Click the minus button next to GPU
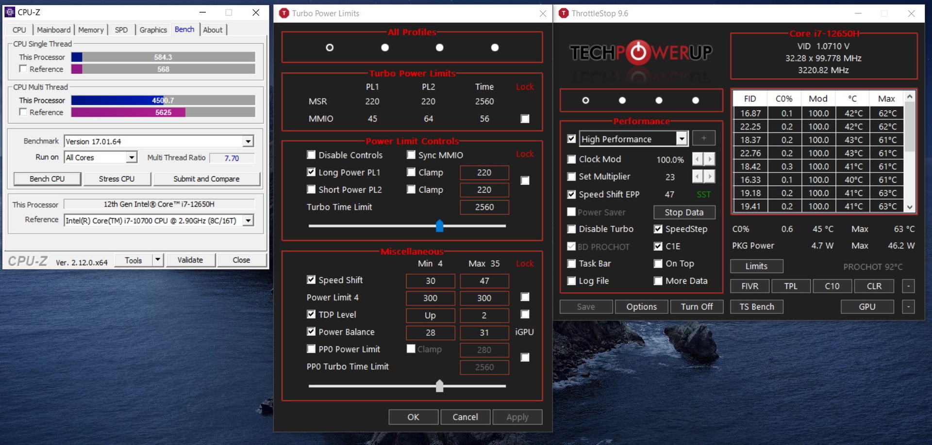Viewport: 932px width, 445px height. point(908,306)
